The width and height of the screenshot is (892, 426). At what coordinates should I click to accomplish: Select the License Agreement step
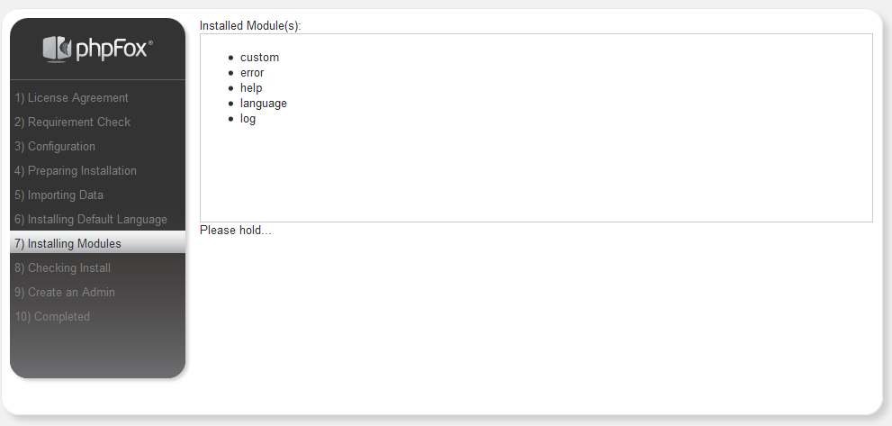pyautogui.click(x=71, y=98)
